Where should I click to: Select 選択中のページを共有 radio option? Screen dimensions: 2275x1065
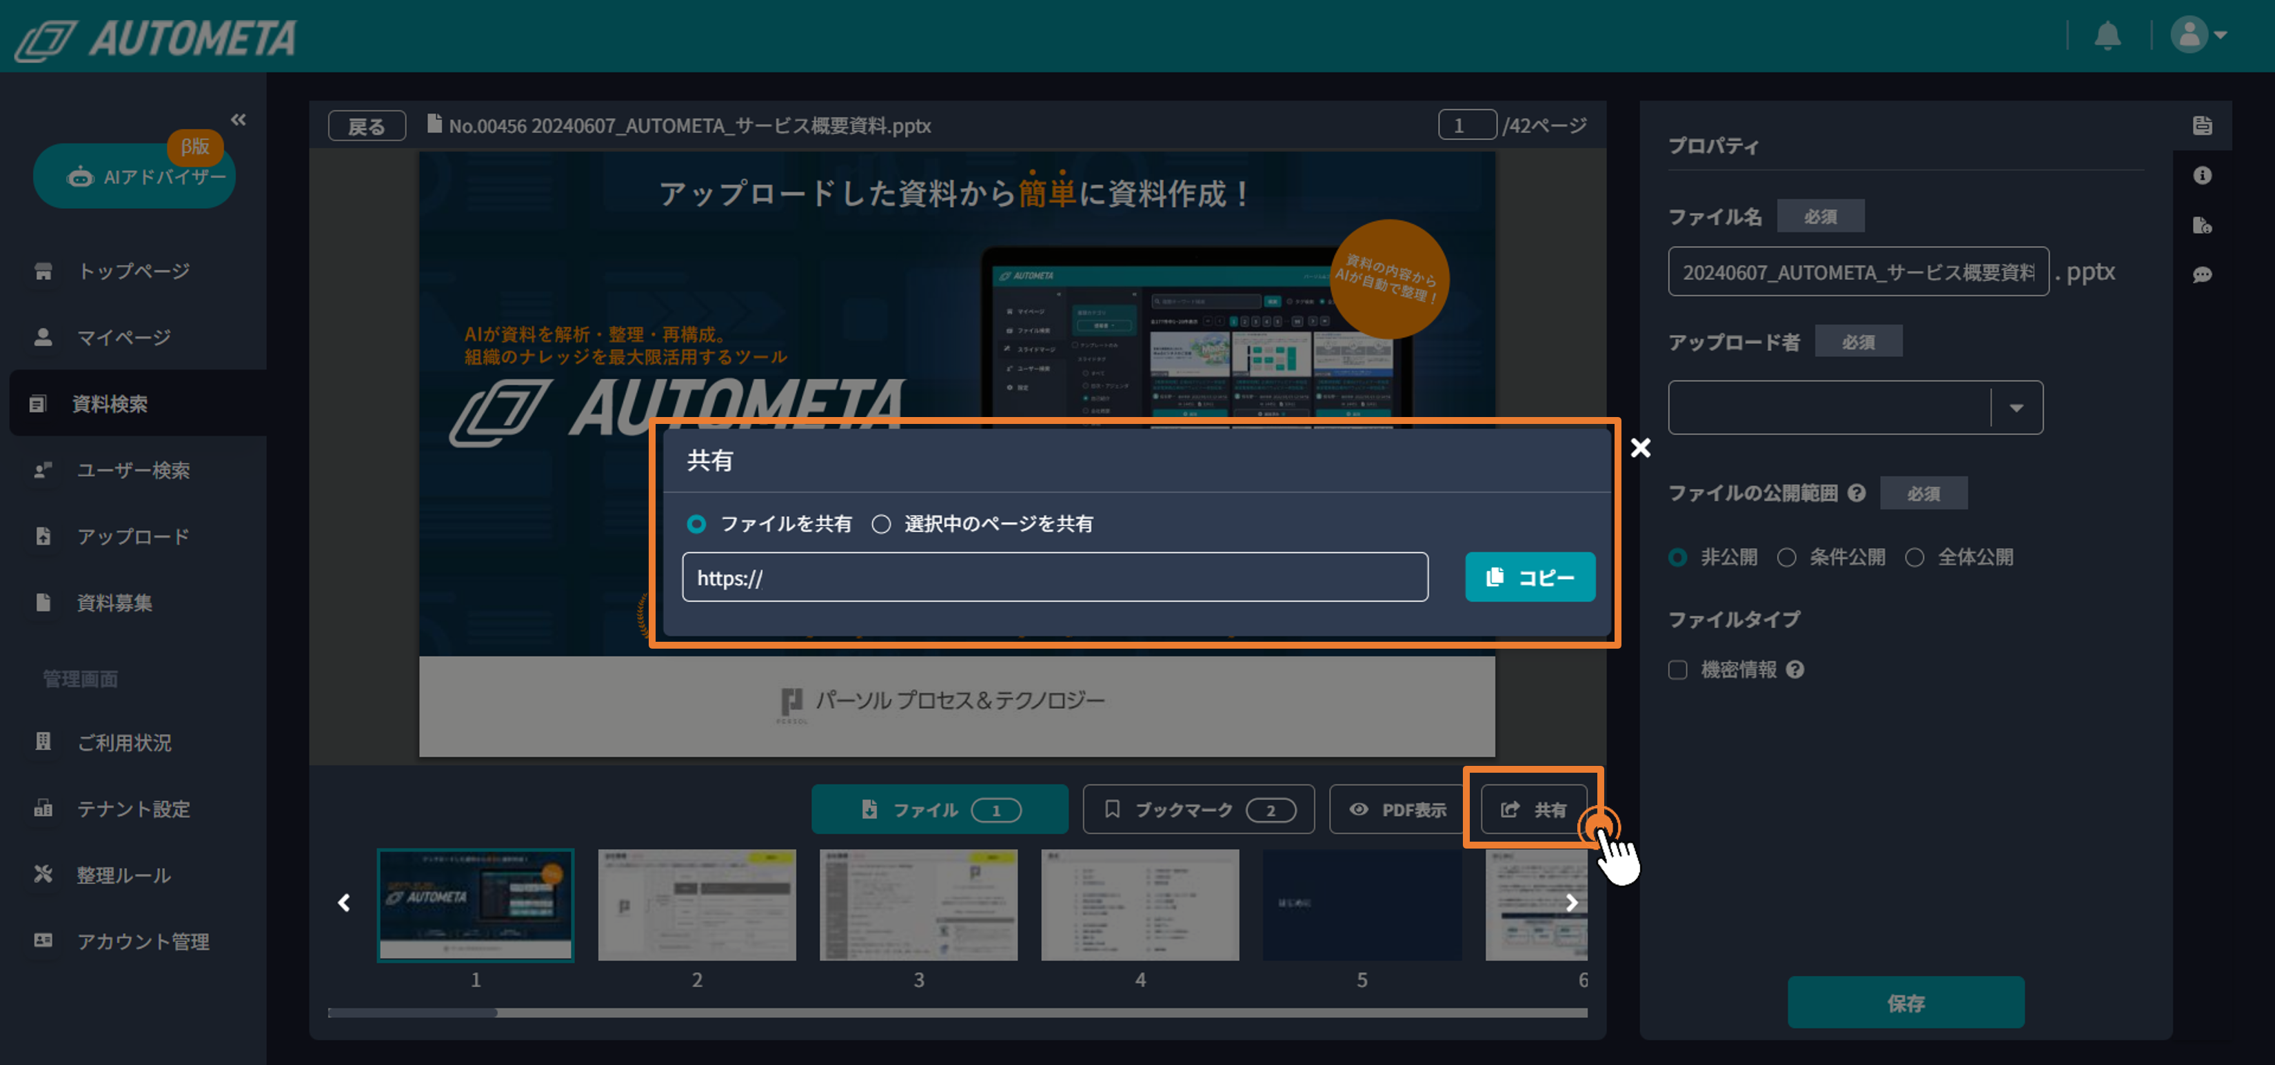(x=880, y=524)
